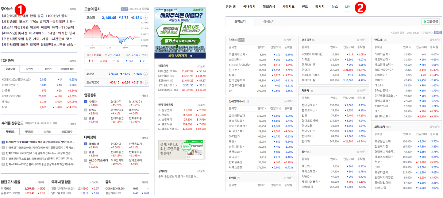Open the 뉴스 menu
443x198 pixels.
click(x=335, y=7)
